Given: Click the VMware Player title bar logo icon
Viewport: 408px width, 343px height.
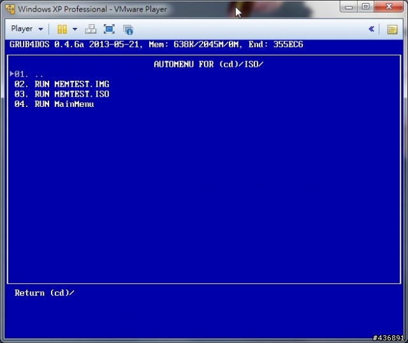Looking at the screenshot, I should tap(10, 9).
